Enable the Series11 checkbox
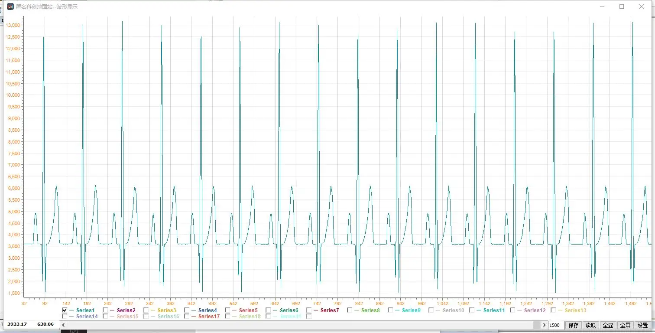This screenshot has height=333, width=655. tap(472, 310)
